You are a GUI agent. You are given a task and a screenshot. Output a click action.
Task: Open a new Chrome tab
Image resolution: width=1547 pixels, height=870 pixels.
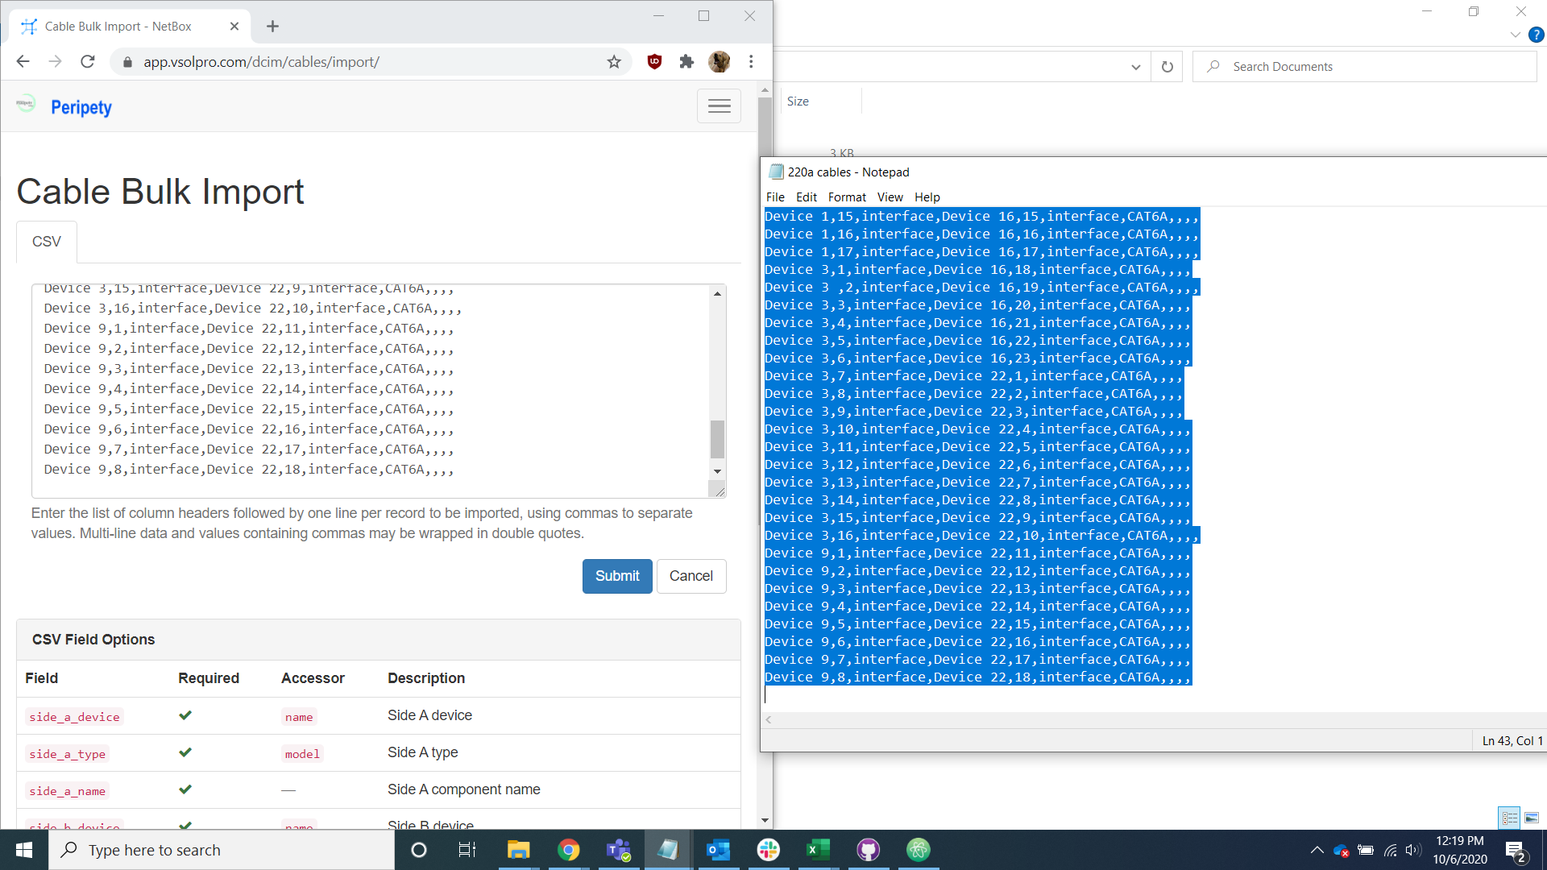coord(272,27)
